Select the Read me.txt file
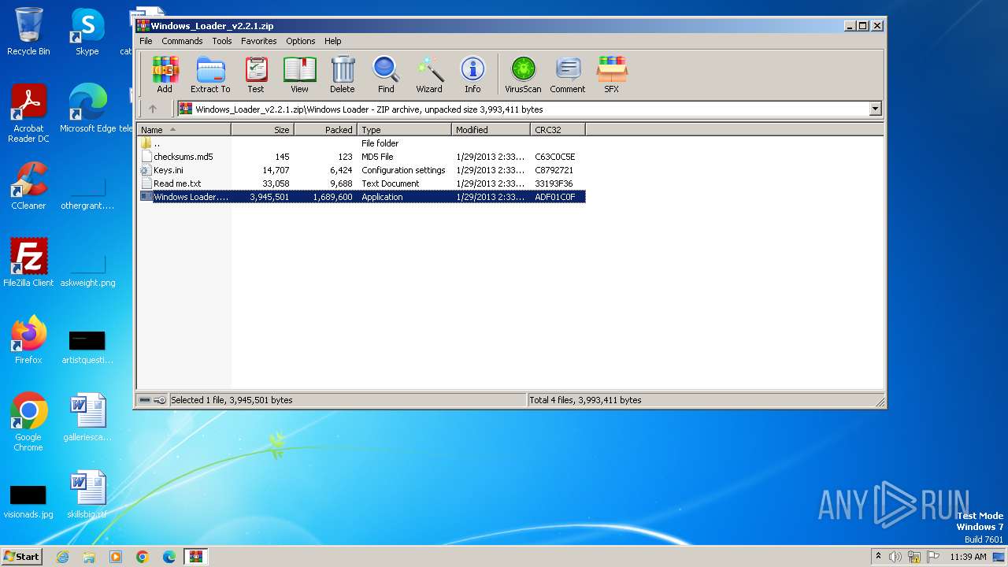 [361, 183]
